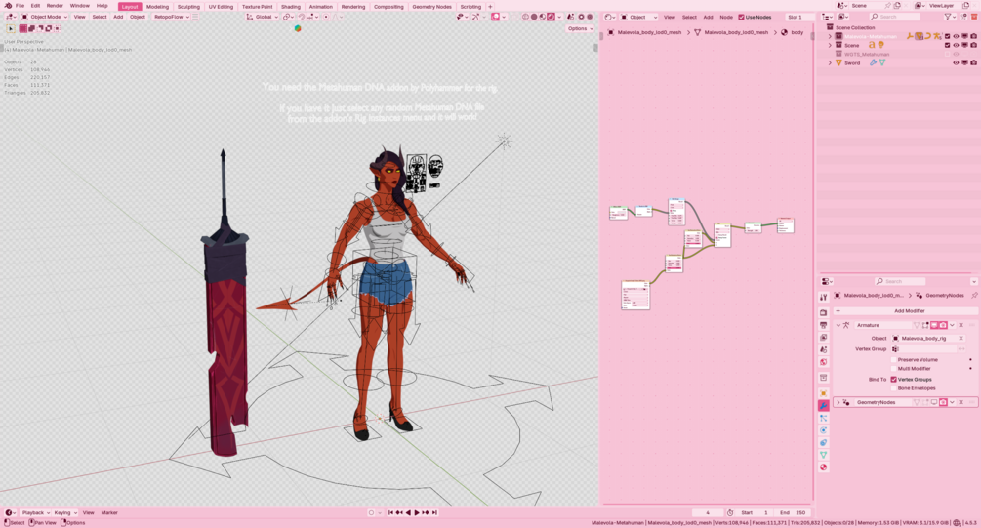
Task: Toggle Vertex Groups bind checkbox
Action: [x=893, y=379]
